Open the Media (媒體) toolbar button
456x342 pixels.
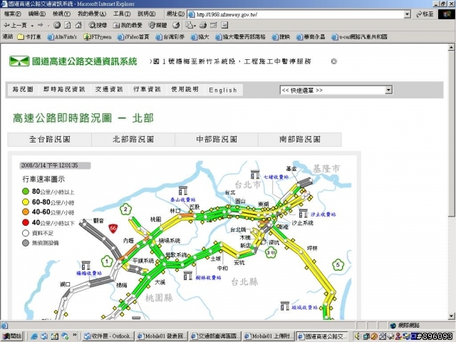tap(157, 26)
